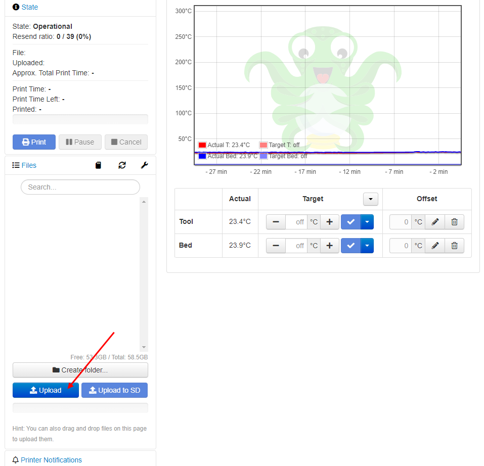Screen dimensions: 484x466
Task: Click the '- 27 min' axis label
Action: 216,172
